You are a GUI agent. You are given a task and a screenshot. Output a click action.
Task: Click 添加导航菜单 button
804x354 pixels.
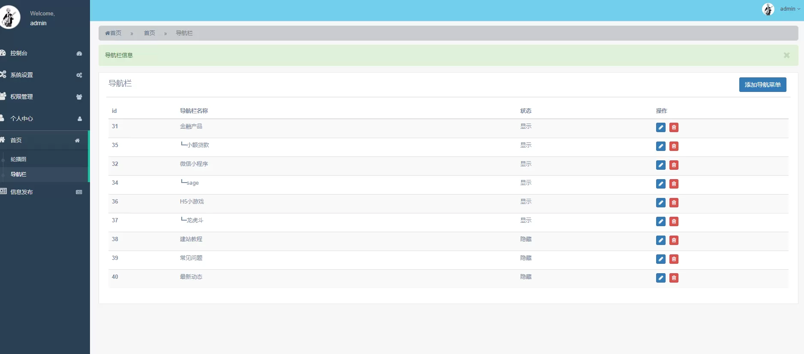(x=762, y=85)
